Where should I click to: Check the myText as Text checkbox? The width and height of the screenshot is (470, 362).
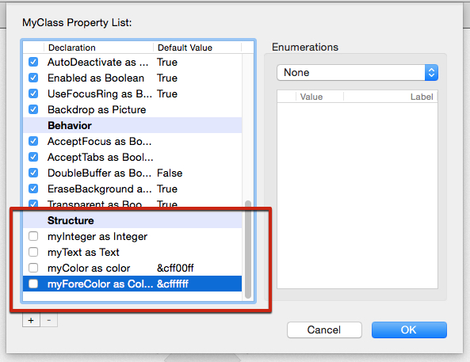click(x=33, y=252)
